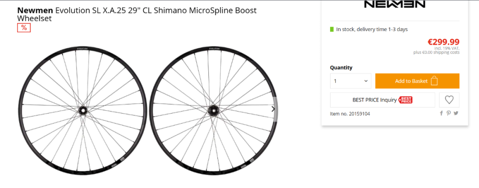Share the product on Twitter
The width and height of the screenshot is (479, 188).
[x=456, y=113]
